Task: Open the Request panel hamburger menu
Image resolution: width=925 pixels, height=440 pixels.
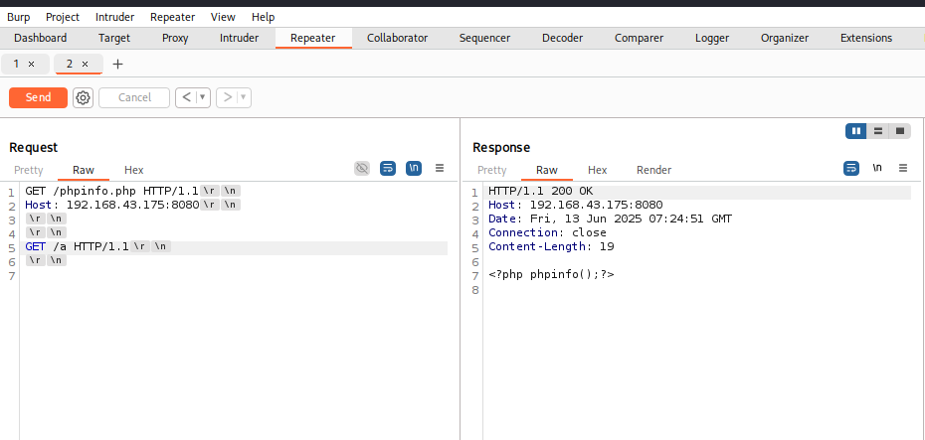Action: 440,169
